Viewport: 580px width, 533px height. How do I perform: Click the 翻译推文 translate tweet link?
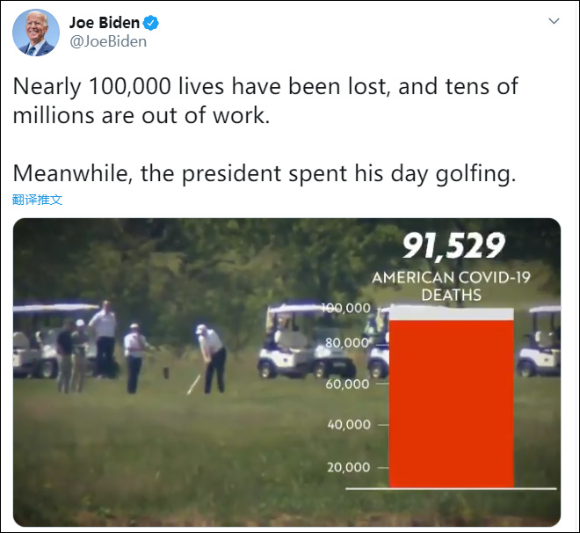[38, 200]
